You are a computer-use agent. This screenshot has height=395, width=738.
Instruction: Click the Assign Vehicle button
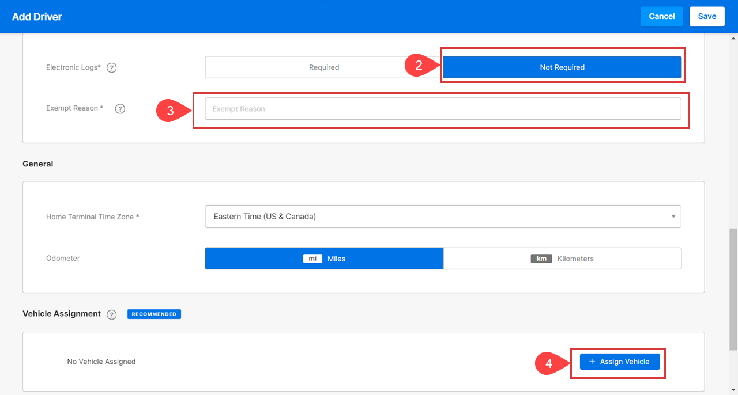620,362
